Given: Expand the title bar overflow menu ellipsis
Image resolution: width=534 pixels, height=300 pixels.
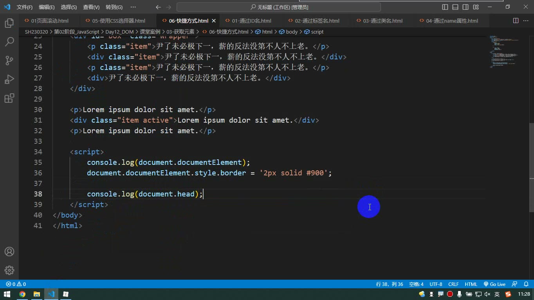Looking at the screenshot, I should coord(133,7).
